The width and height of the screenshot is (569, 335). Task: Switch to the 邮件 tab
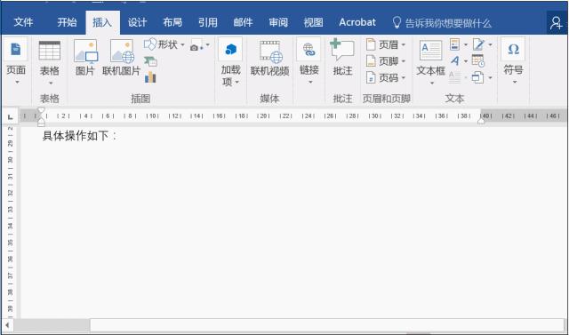(x=243, y=22)
